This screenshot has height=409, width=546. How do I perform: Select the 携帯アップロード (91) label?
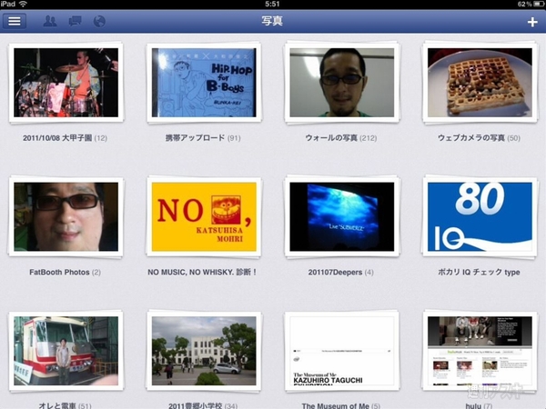coord(203,138)
